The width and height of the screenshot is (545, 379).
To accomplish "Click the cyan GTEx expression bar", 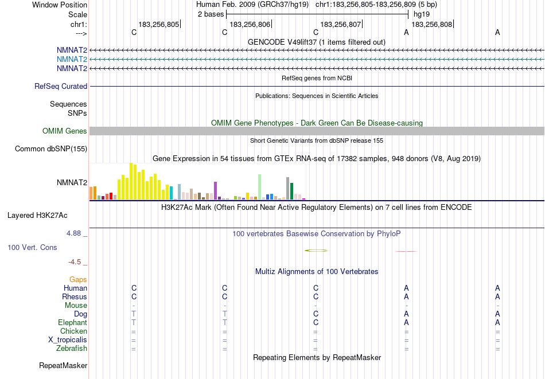I will coord(172,193).
